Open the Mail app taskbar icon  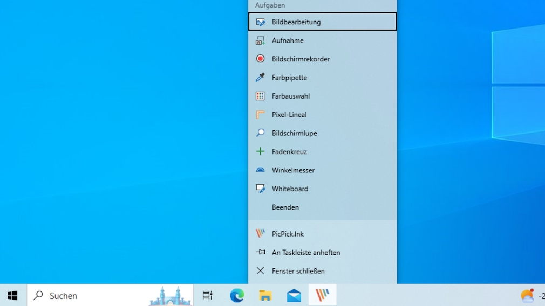(294, 295)
